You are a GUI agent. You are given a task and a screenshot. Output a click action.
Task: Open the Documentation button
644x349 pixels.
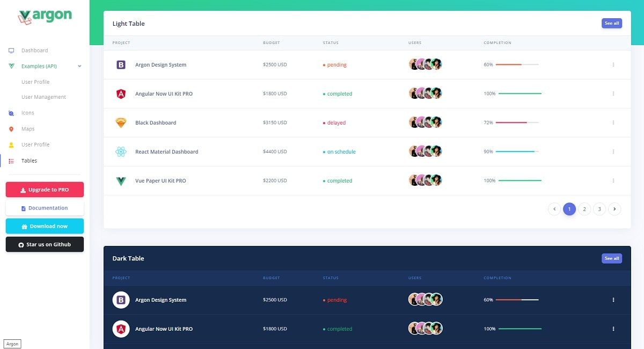tap(45, 208)
